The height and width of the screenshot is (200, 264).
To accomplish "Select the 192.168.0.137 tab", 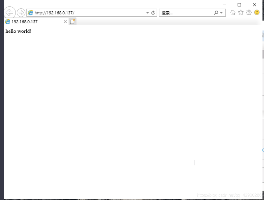I will (x=36, y=22).
